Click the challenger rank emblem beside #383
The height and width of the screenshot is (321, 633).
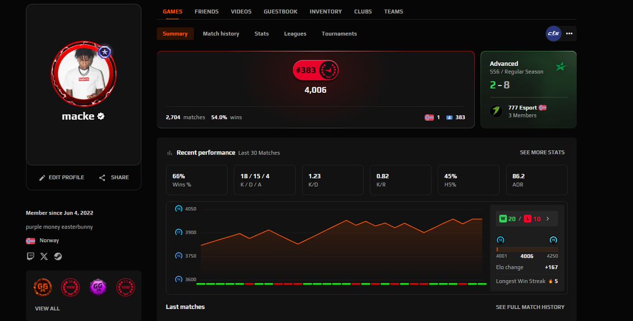point(329,70)
